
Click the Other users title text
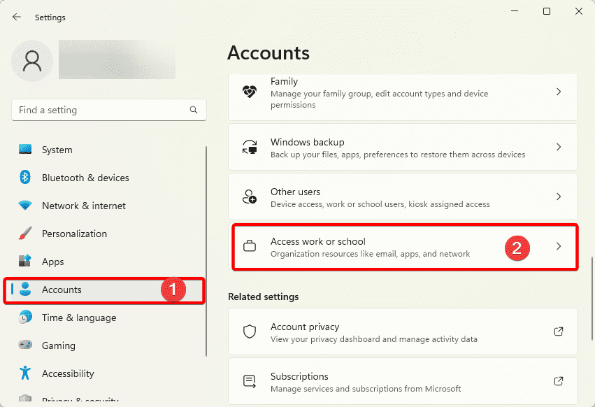point(295,192)
